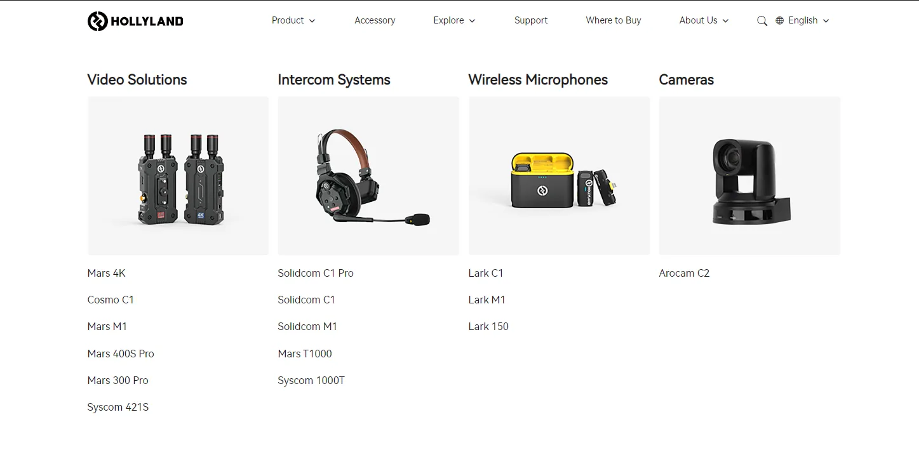This screenshot has width=919, height=457.
Task: Click the globe language icon
Action: pos(780,21)
